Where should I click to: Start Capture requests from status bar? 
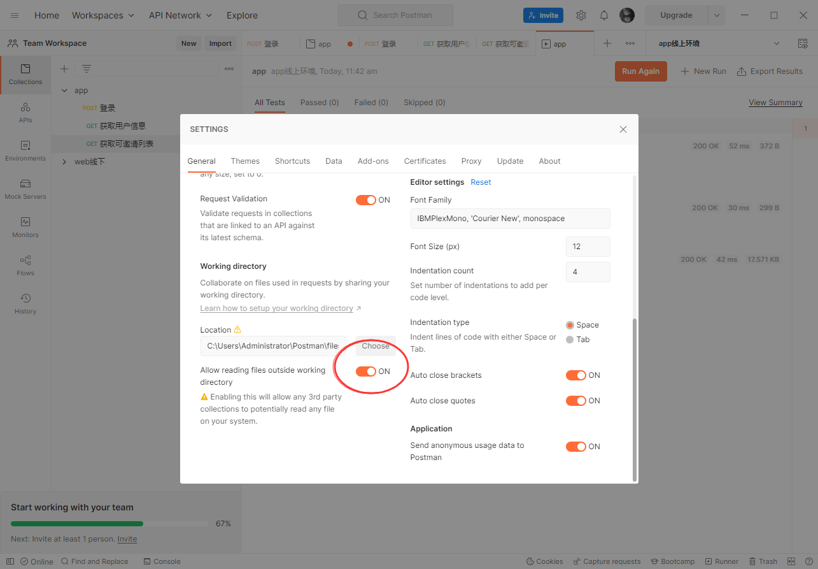[607, 561]
